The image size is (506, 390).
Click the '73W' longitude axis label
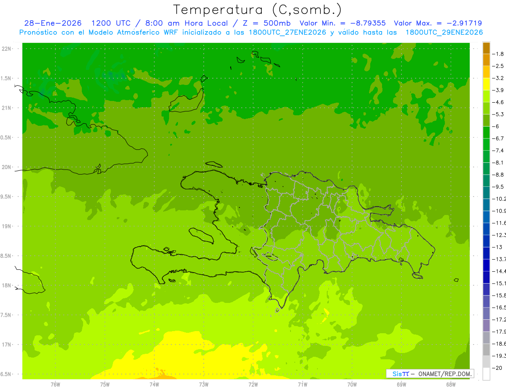[204, 384]
